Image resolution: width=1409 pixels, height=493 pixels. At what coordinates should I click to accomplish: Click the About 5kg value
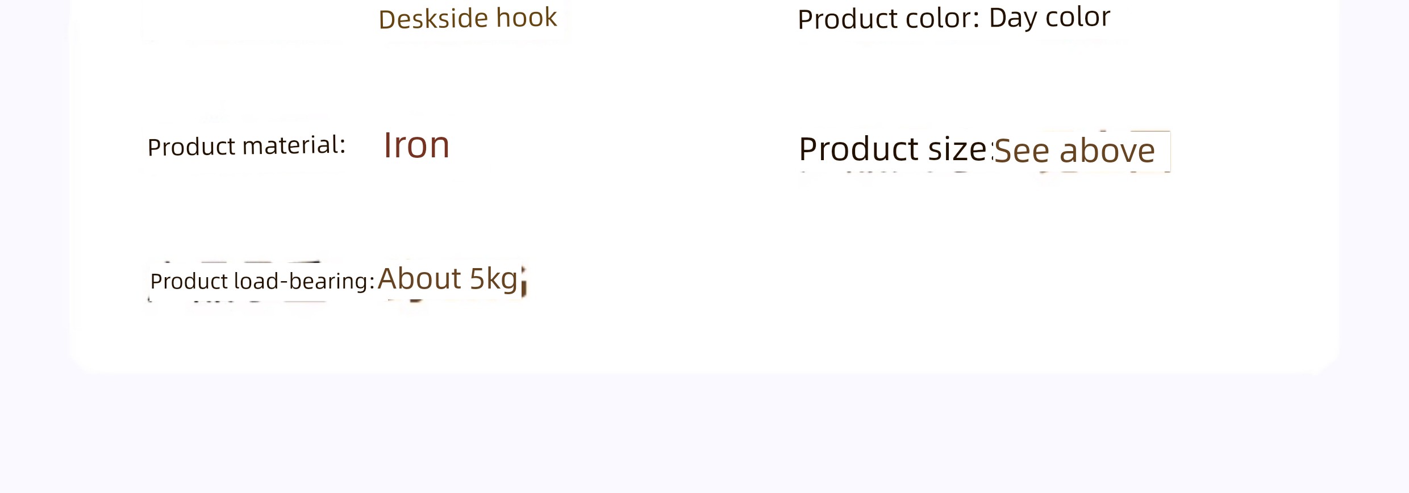coord(448,279)
